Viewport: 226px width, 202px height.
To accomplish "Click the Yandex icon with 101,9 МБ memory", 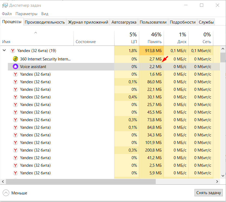I will (15, 142).
